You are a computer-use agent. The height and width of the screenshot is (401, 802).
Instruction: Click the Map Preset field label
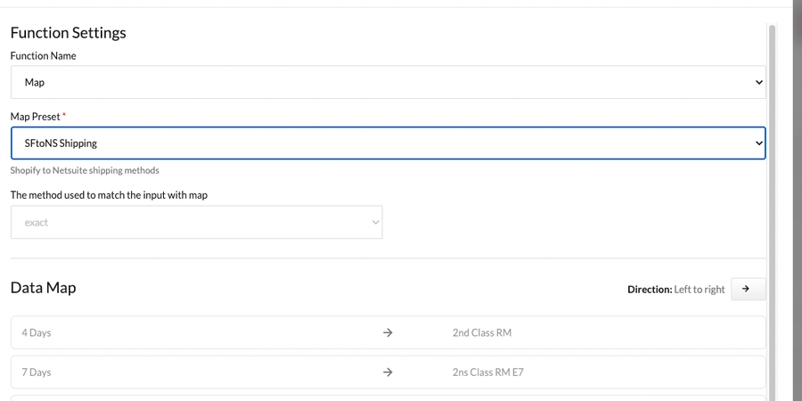click(x=35, y=117)
